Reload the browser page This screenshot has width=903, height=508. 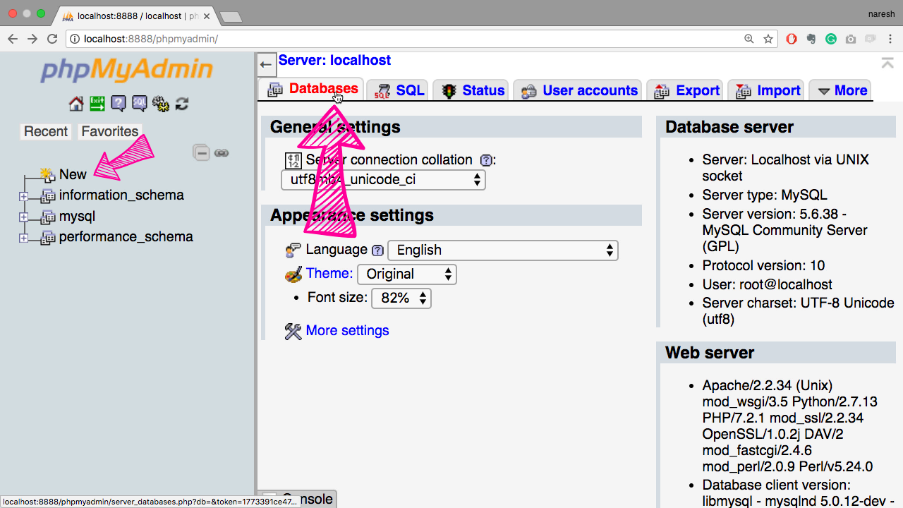[51, 39]
